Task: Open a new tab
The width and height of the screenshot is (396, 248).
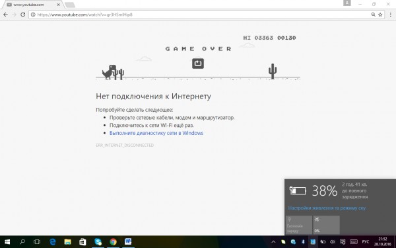Action: tap(70, 5)
